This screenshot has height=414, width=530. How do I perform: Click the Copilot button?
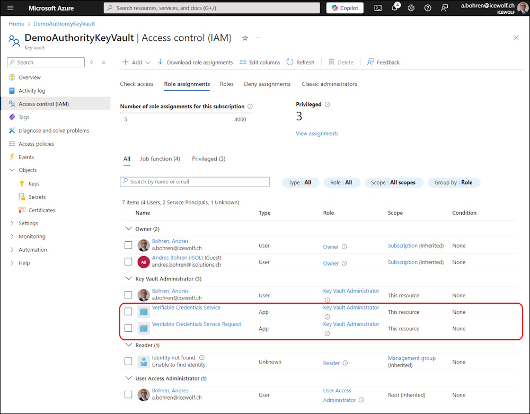pos(345,8)
